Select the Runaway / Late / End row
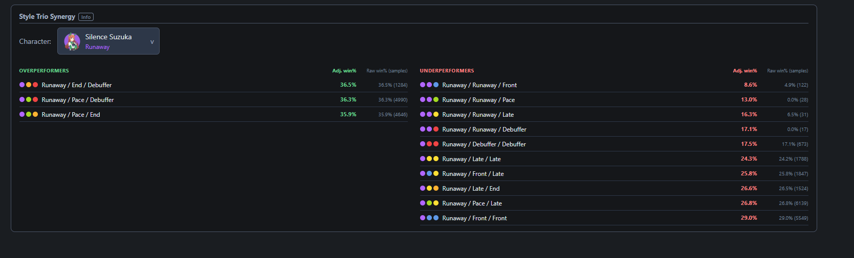 (x=614, y=189)
